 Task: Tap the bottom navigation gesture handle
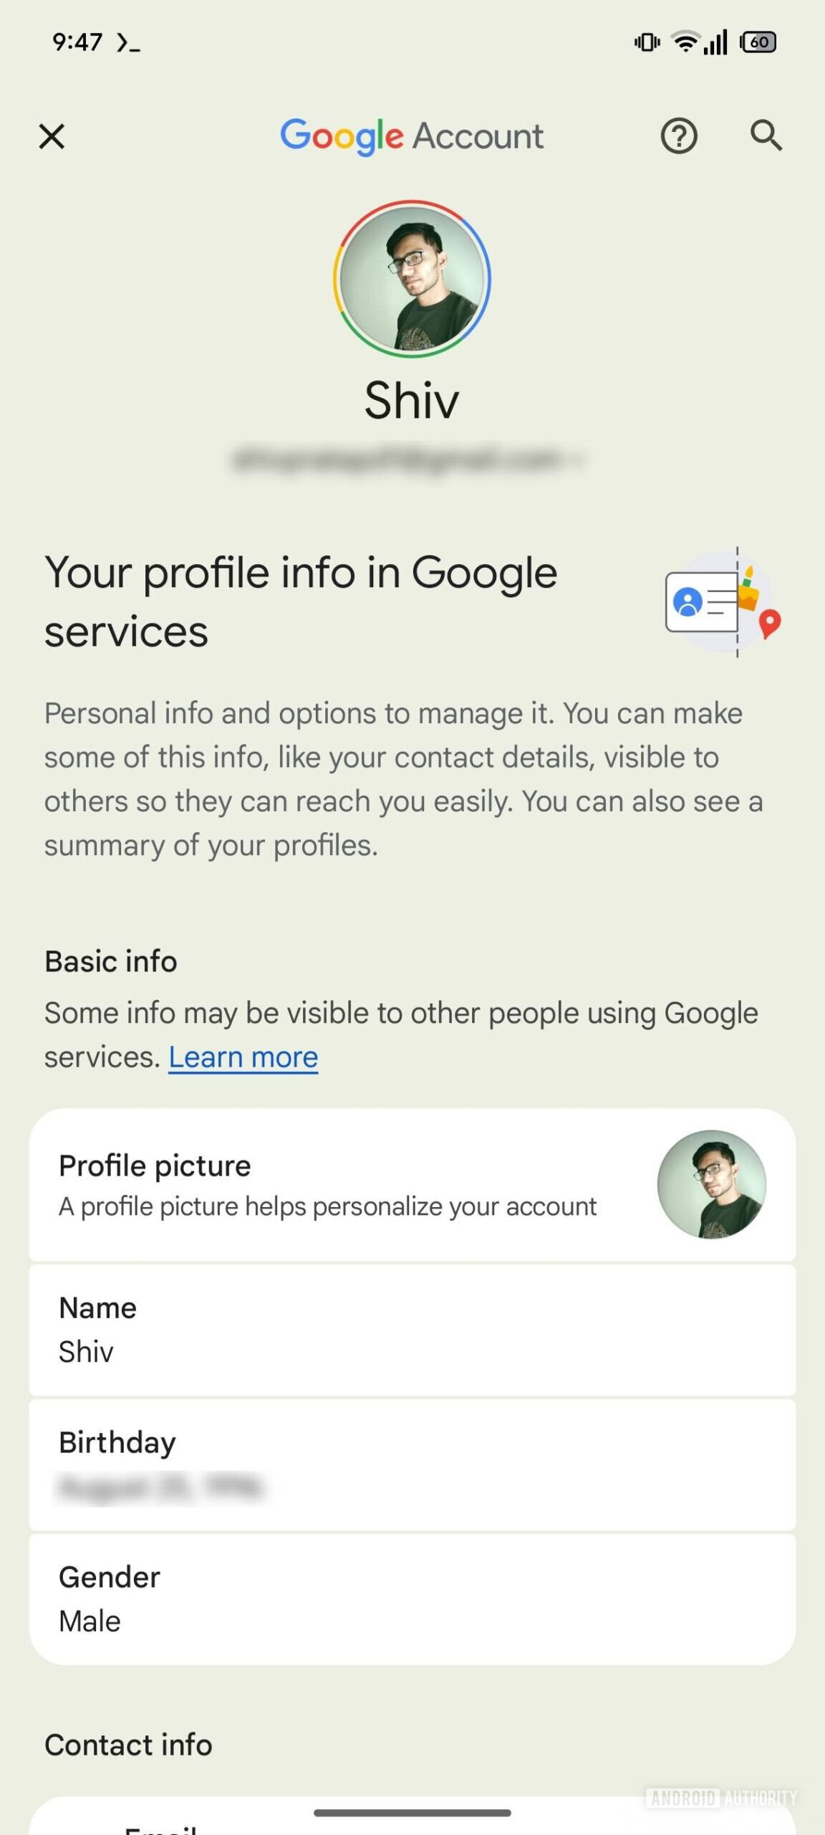pyautogui.click(x=412, y=1813)
